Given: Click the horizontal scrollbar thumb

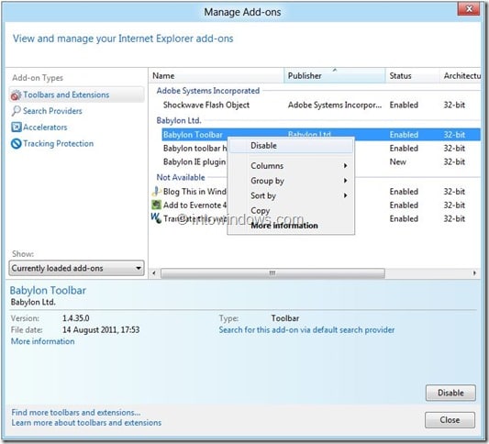Looking at the screenshot, I should (x=272, y=273).
